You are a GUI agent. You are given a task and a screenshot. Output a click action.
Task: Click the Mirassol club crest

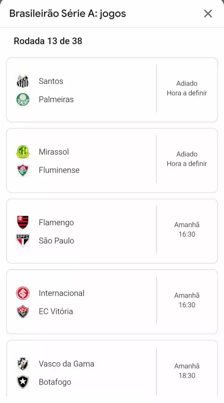tap(23, 152)
